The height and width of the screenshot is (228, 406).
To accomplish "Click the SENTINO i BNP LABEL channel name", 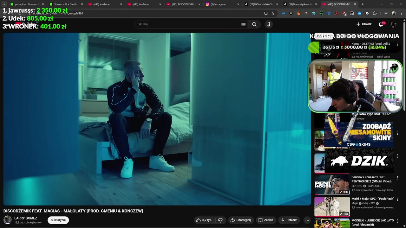I will (x=366, y=186).
